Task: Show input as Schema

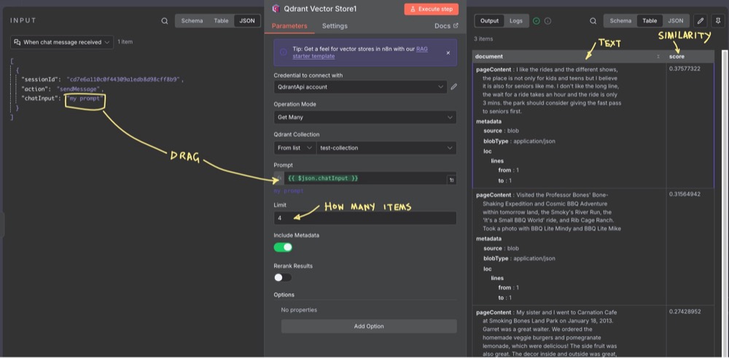Action: (x=192, y=21)
